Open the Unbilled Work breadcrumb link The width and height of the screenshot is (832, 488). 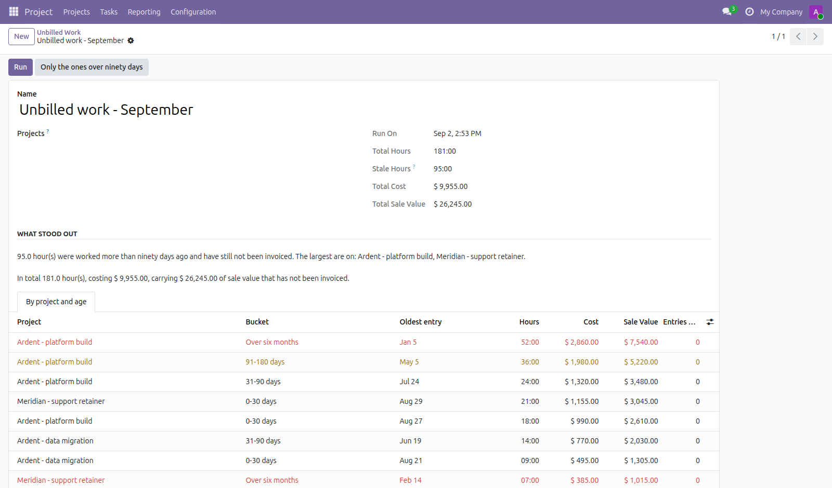click(x=59, y=32)
